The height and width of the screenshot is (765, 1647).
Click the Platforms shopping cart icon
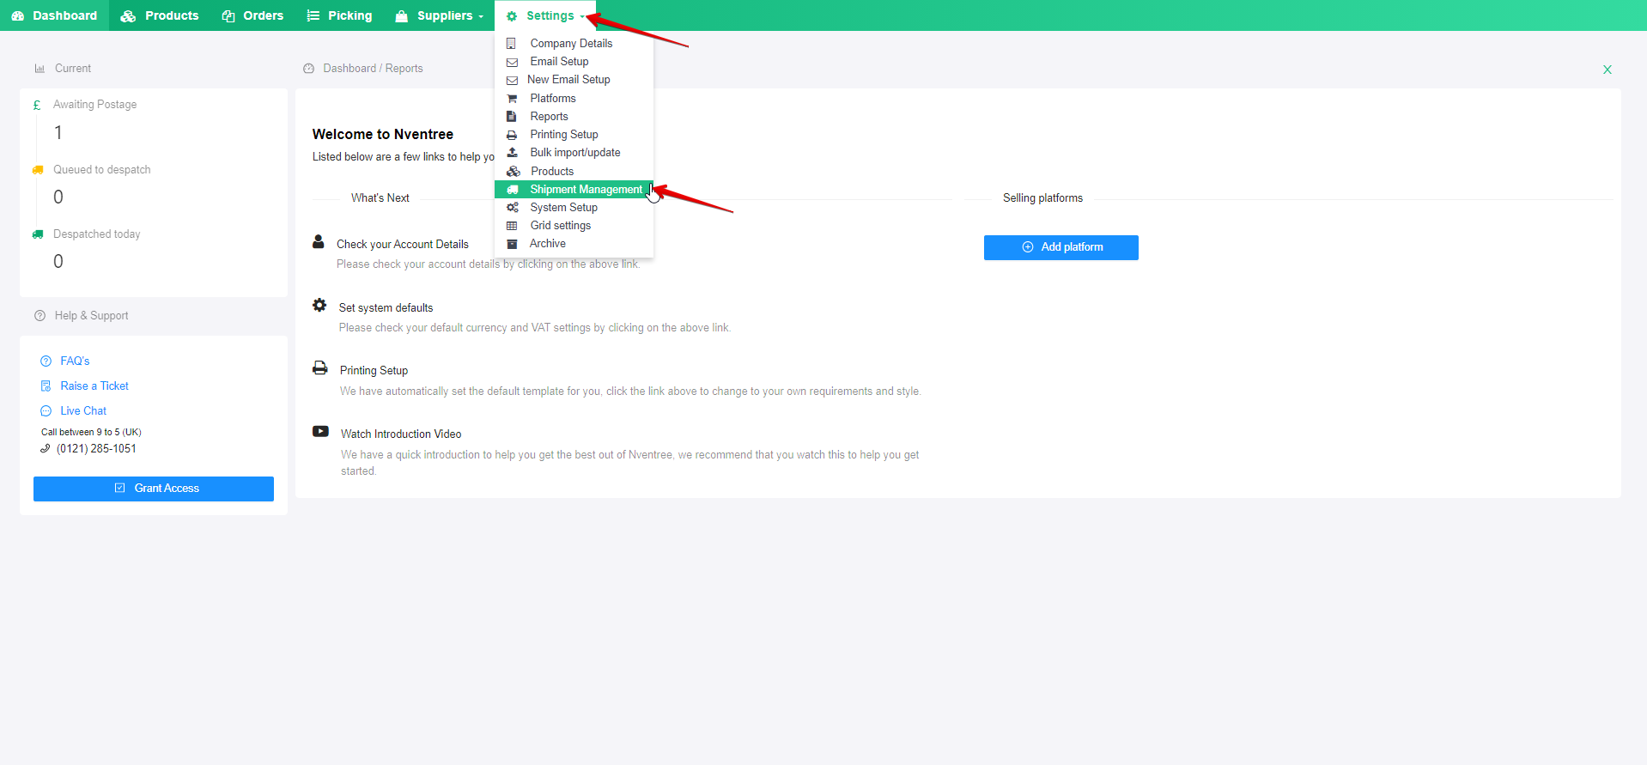pos(512,98)
